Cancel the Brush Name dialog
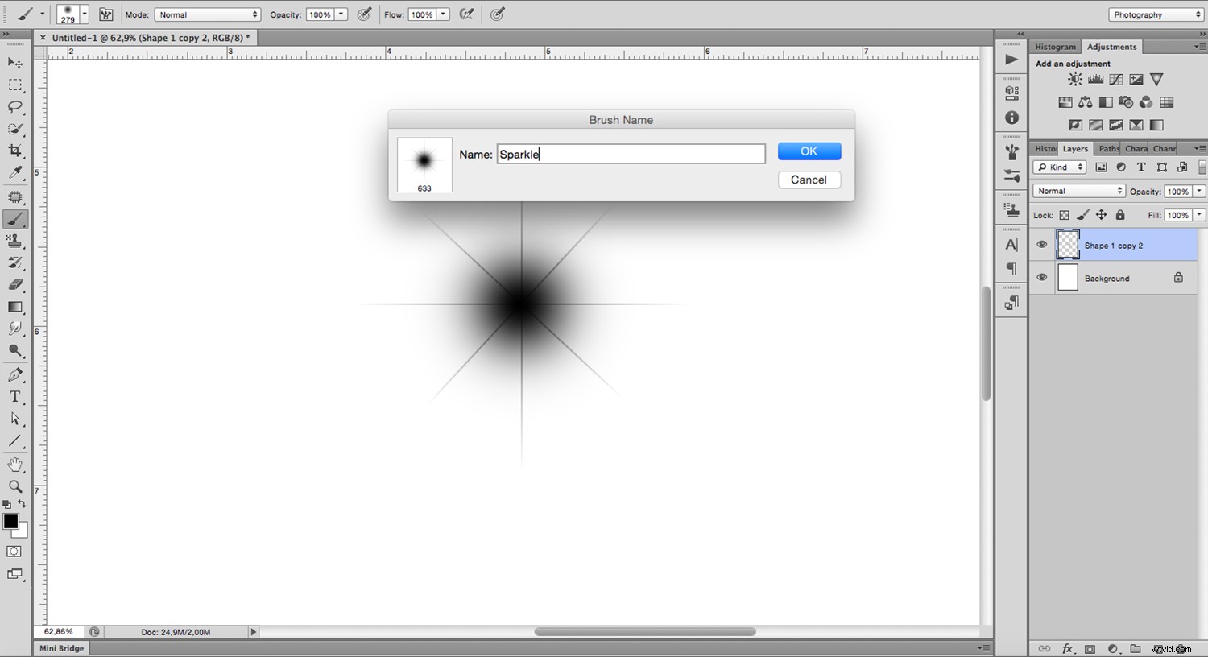Screen dimensions: 1208x657 809,180
